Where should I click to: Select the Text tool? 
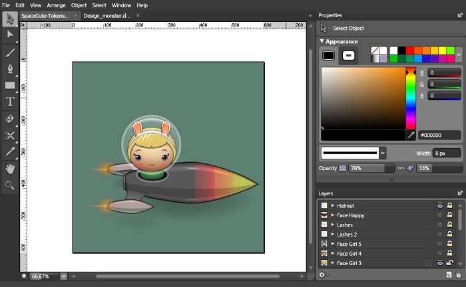click(10, 102)
